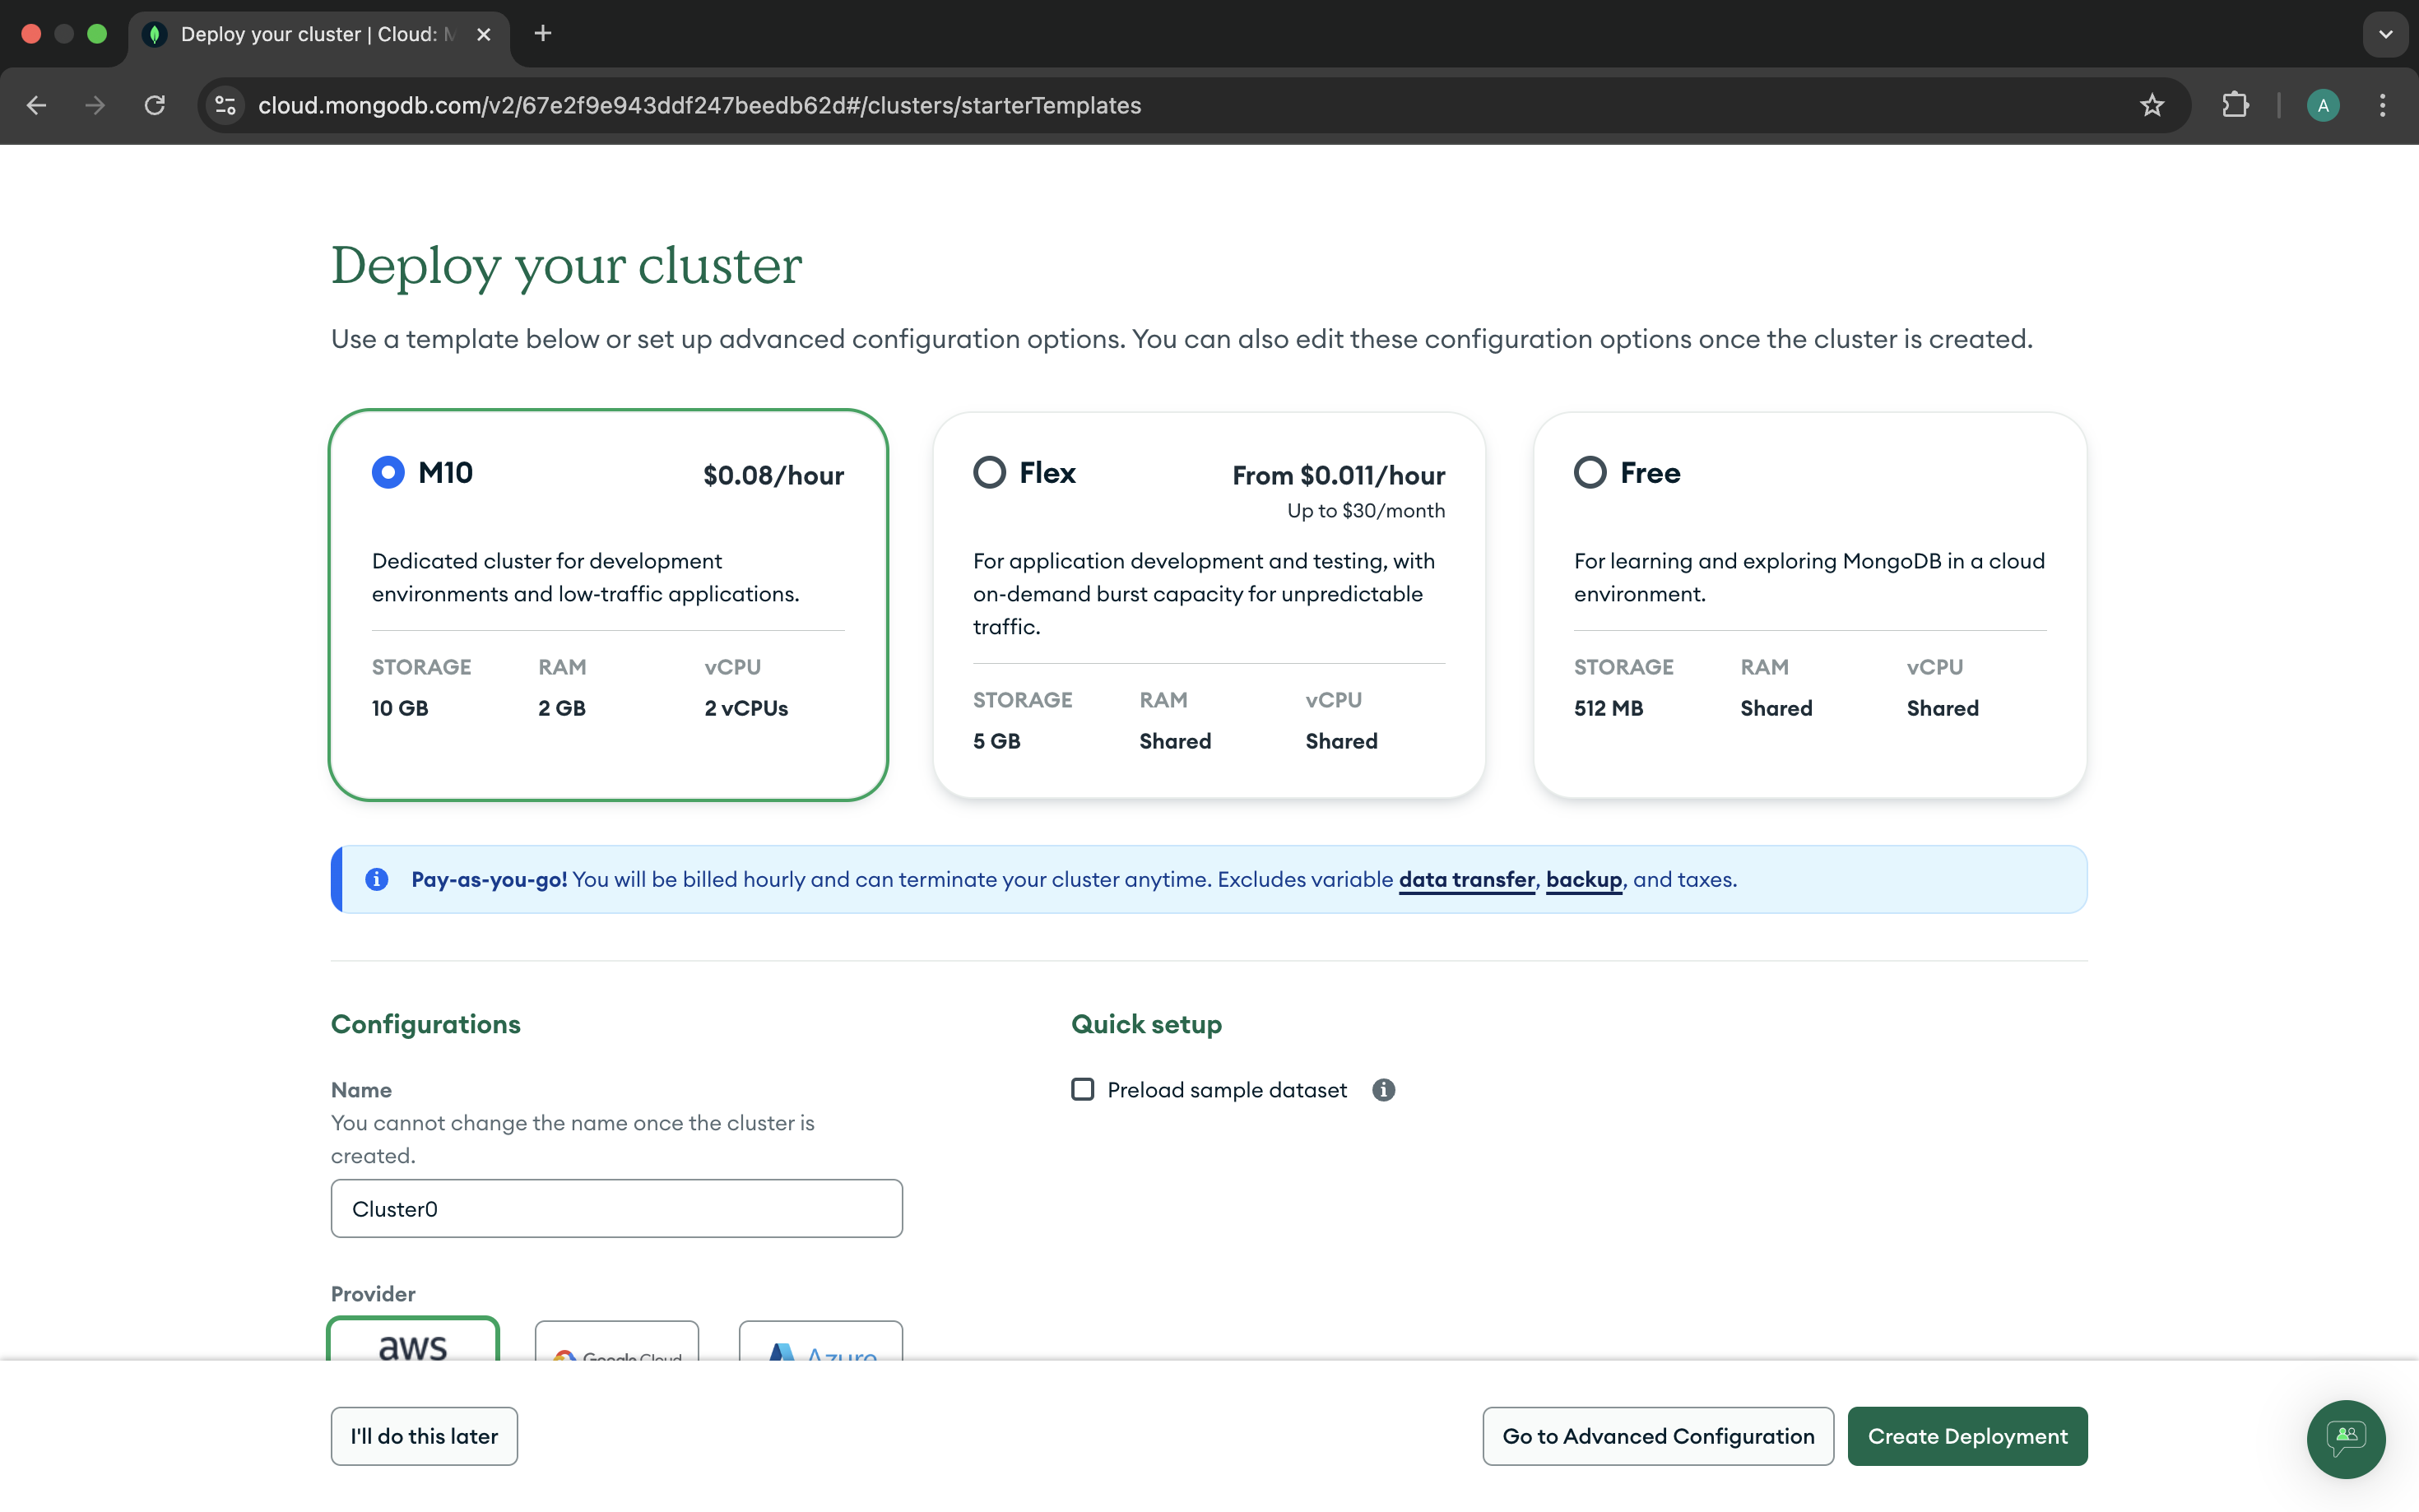
Task: Open the data transfer link
Action: pos(1466,879)
